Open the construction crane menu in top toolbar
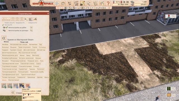179x101 pixels. click(83, 3)
